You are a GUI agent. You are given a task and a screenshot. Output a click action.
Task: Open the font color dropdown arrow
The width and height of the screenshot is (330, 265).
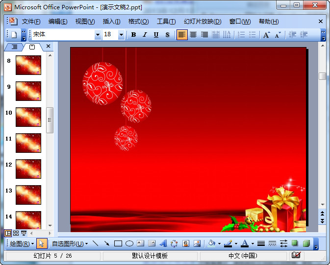tap(253, 244)
